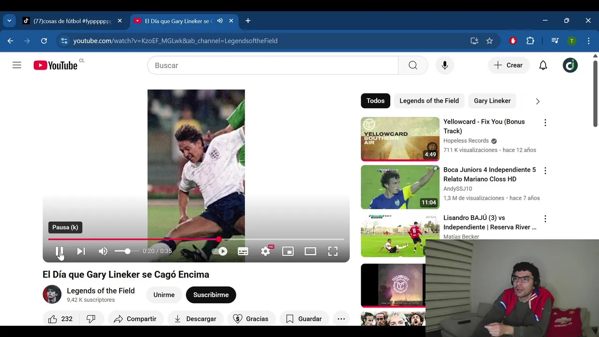
Task: Click the youtube.com address bar URL
Action: tap(175, 41)
